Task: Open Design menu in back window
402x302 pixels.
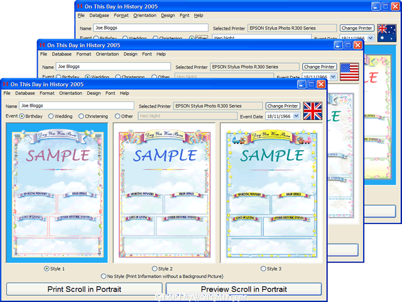Action: [168, 15]
